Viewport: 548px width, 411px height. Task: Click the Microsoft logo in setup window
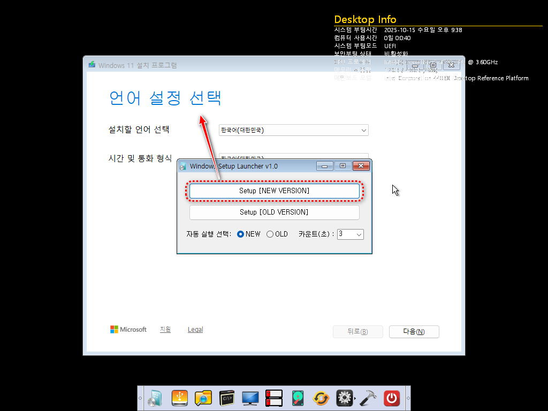[128, 329]
